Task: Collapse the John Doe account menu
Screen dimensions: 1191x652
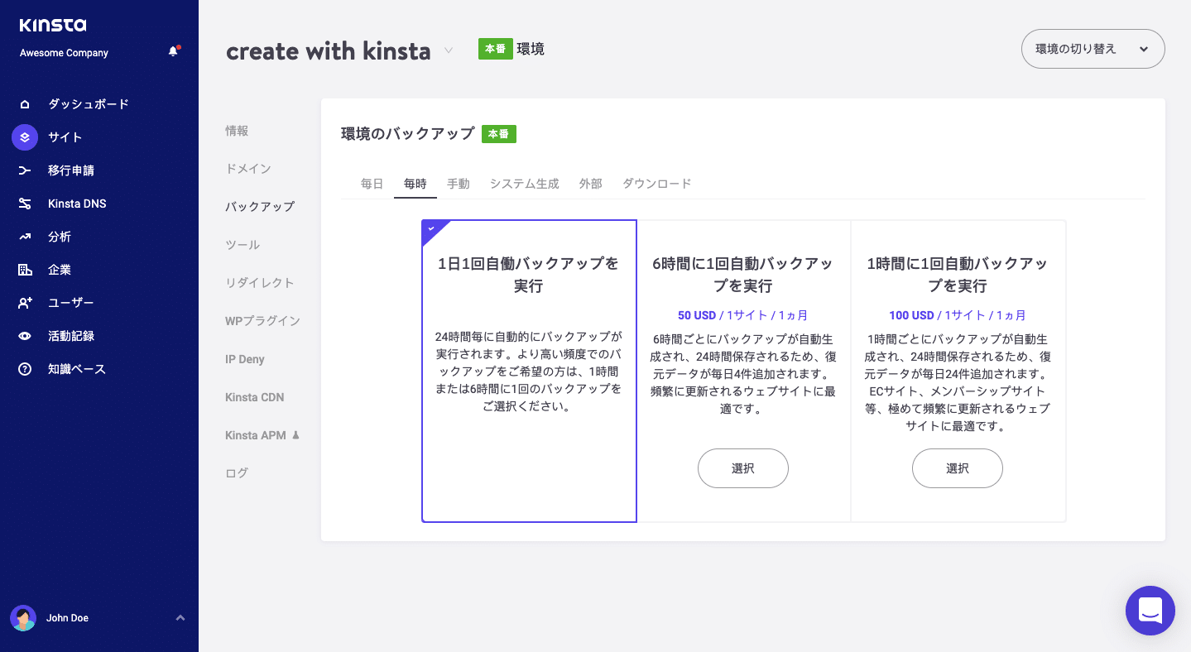Action: (x=180, y=617)
